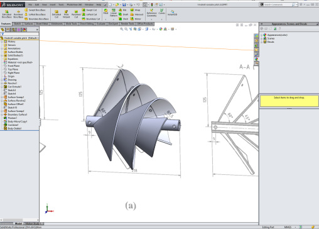Switch to the Surfaces tab

click(29, 24)
